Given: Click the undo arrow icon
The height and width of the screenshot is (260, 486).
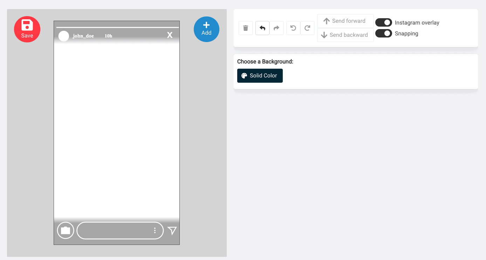Looking at the screenshot, I should click(262, 28).
